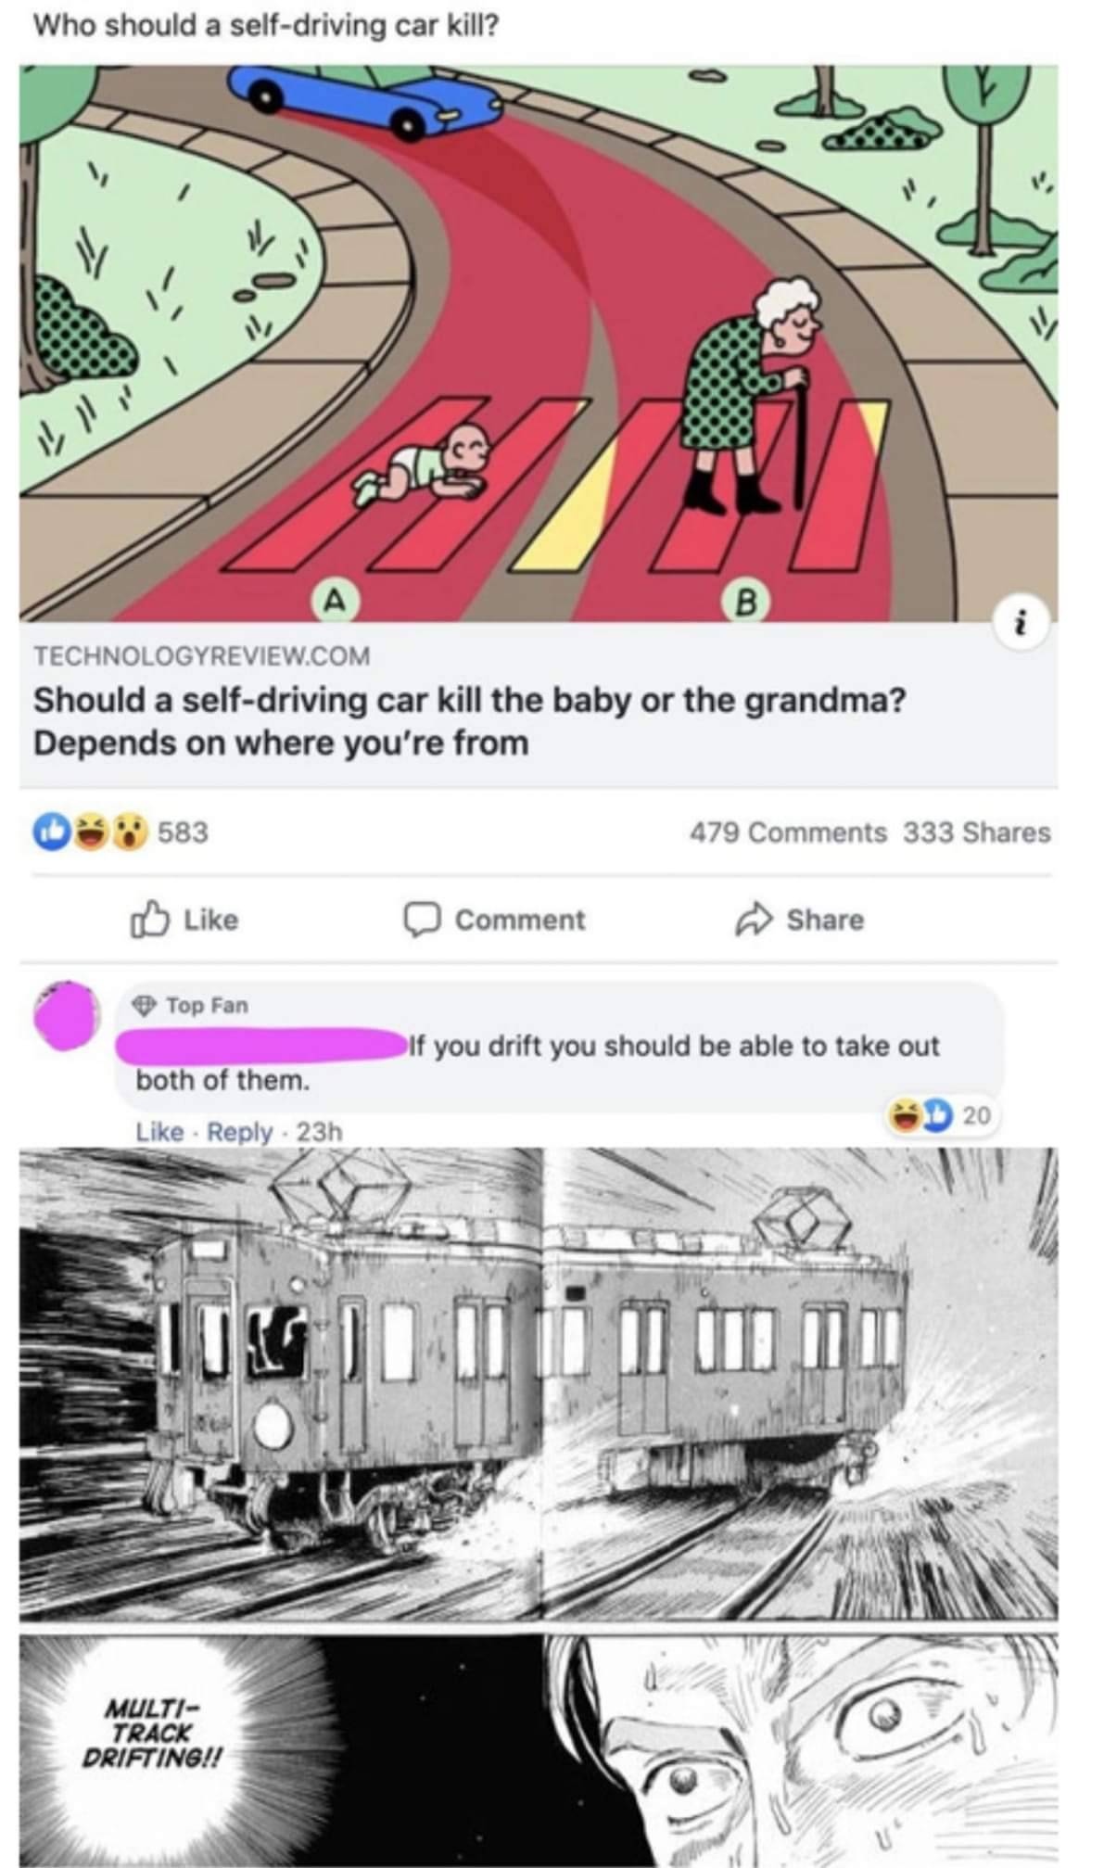Open the 583 reactions emoji cluster
Image resolution: width=1104 pixels, height=1868 pixels.
[92, 832]
